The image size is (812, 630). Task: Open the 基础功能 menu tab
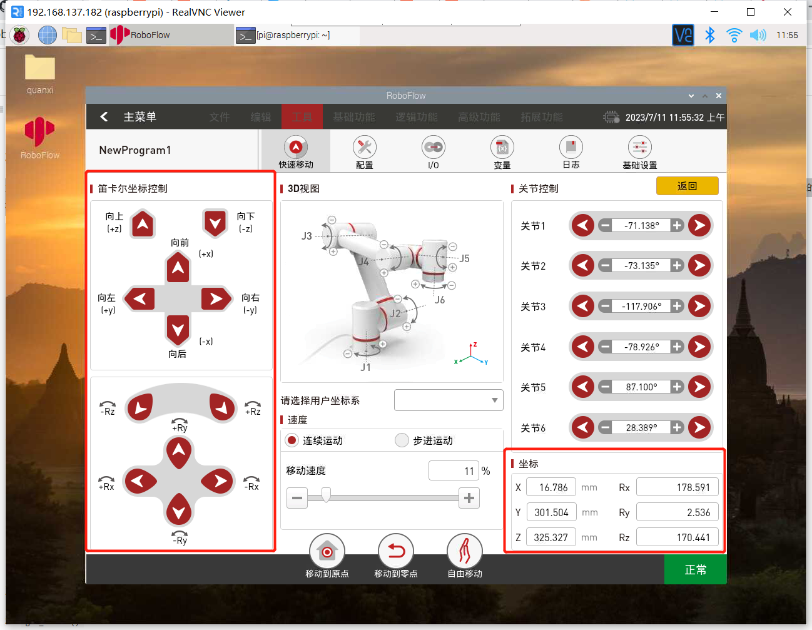pos(353,117)
